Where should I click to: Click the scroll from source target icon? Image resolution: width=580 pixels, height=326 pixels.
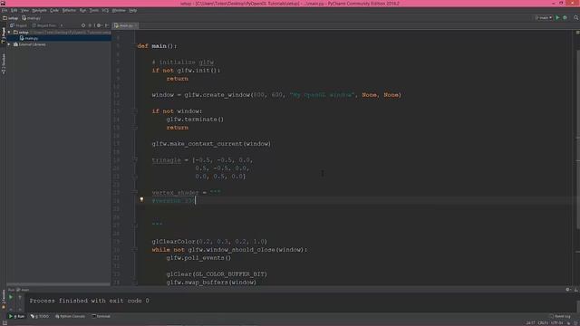pos(83,25)
